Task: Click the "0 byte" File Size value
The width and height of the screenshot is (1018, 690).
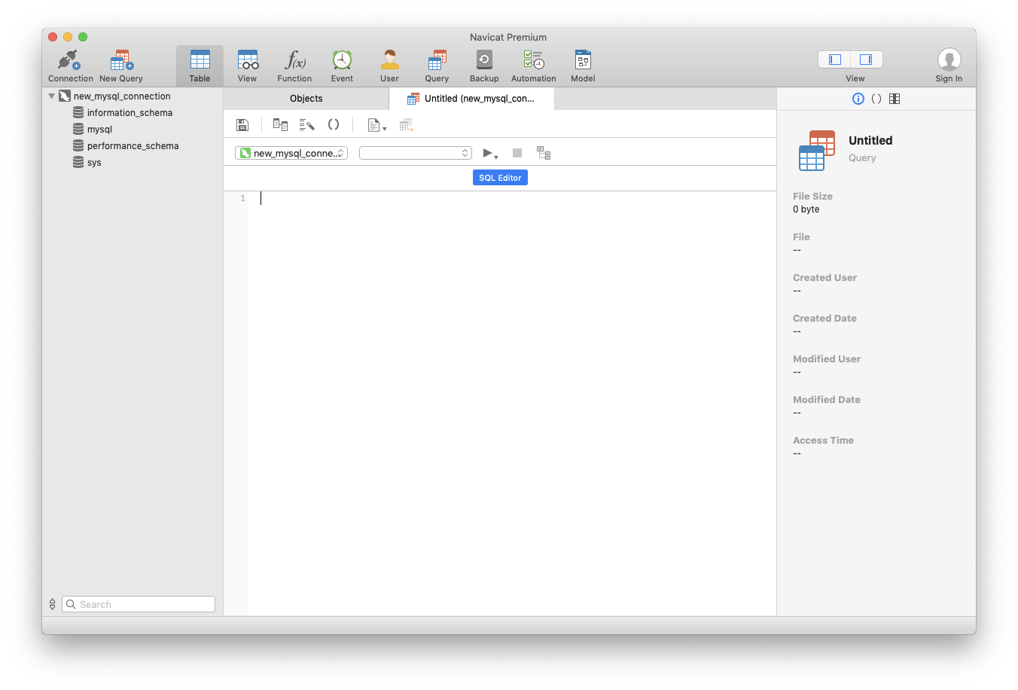Action: (806, 209)
